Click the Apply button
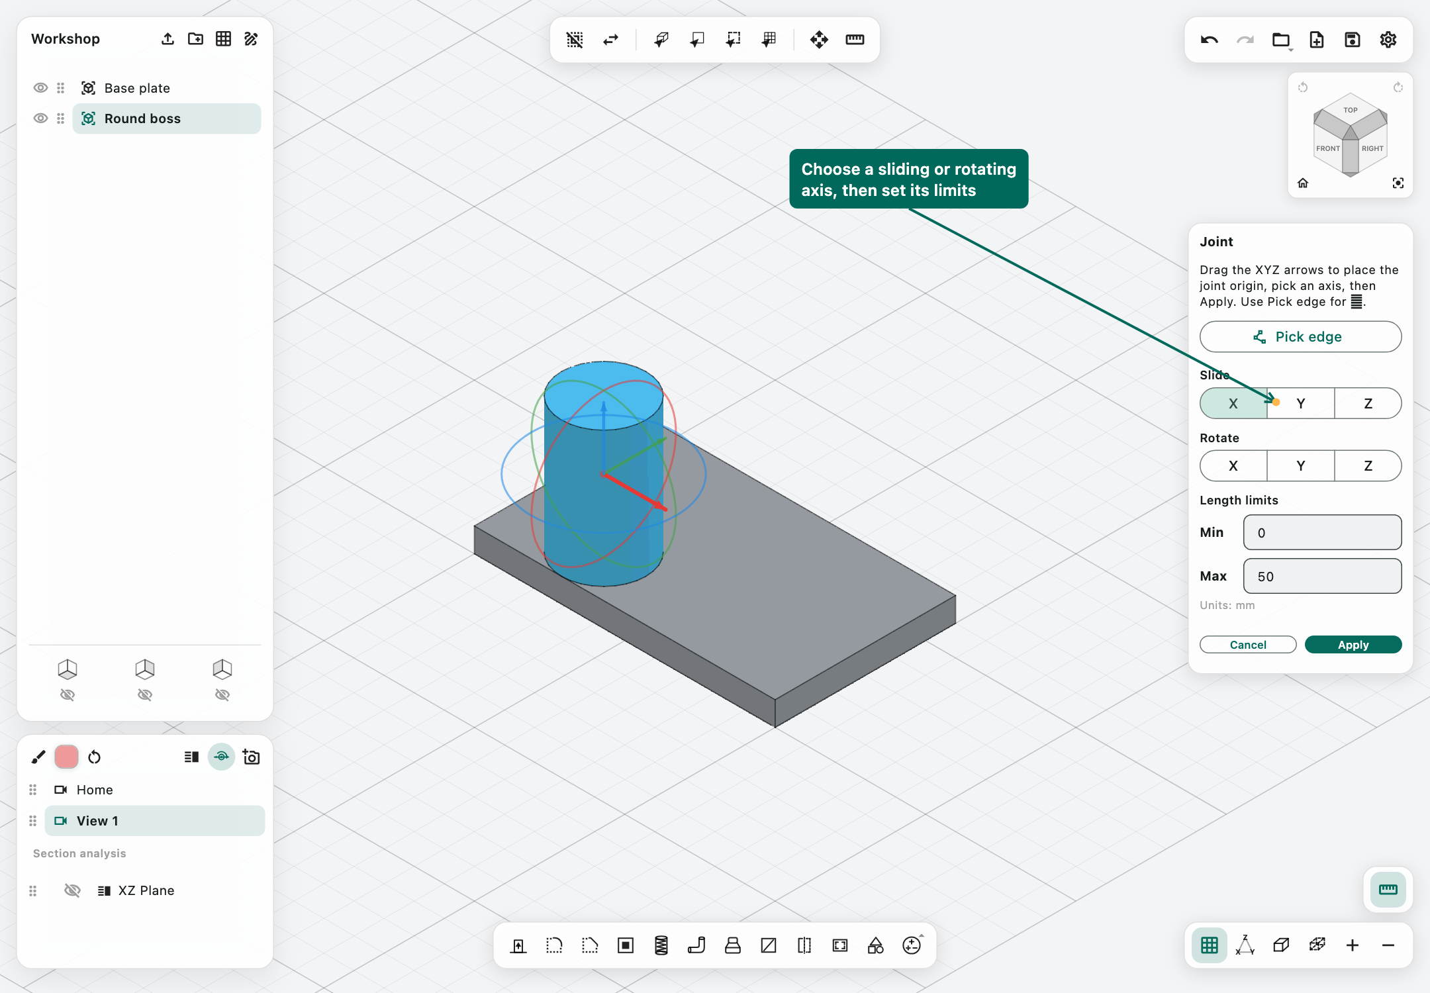 click(x=1353, y=645)
